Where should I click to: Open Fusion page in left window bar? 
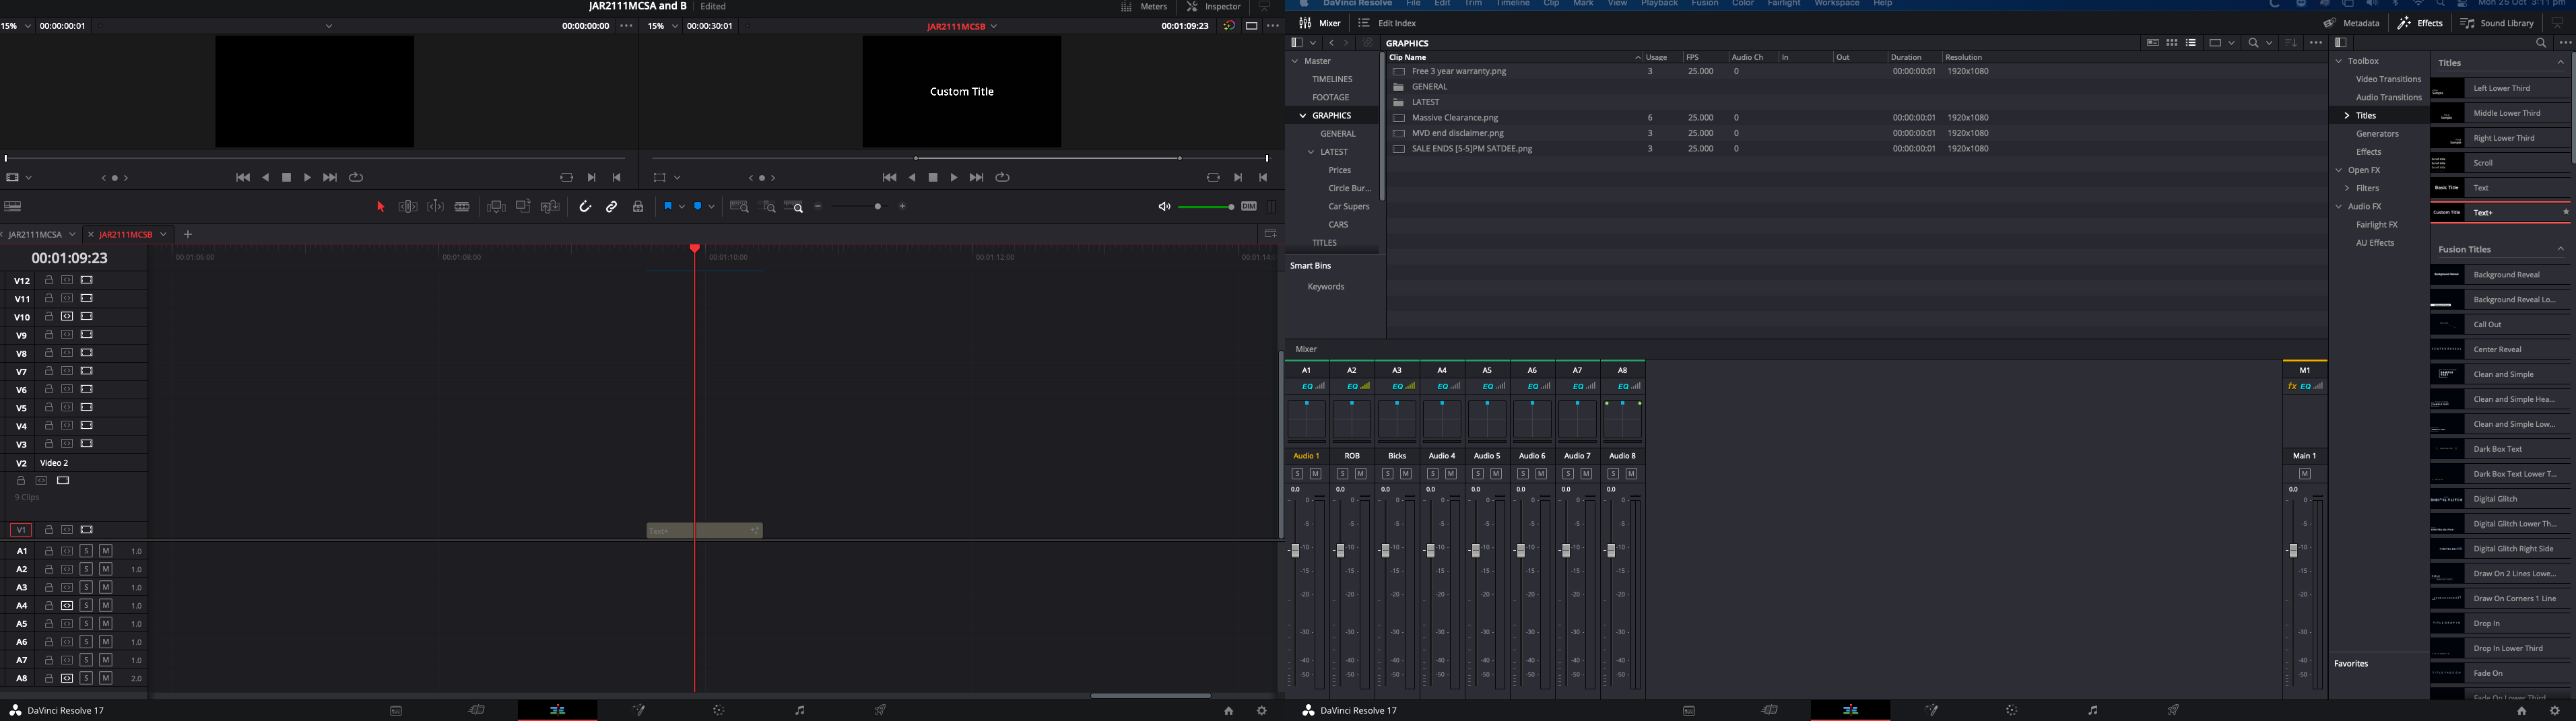click(x=638, y=710)
